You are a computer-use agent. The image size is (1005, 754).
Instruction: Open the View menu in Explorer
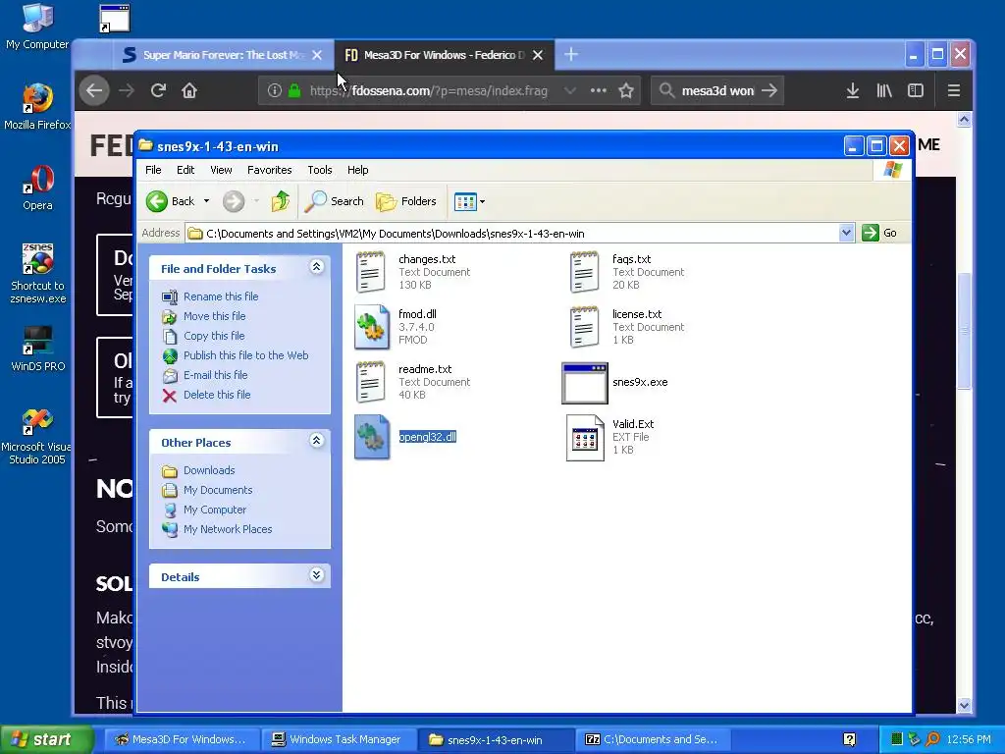tap(221, 170)
